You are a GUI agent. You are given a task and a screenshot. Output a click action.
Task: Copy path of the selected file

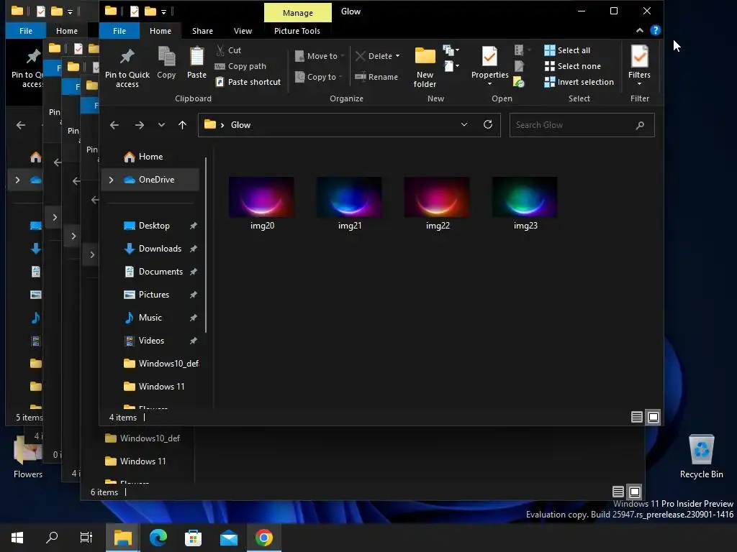240,66
